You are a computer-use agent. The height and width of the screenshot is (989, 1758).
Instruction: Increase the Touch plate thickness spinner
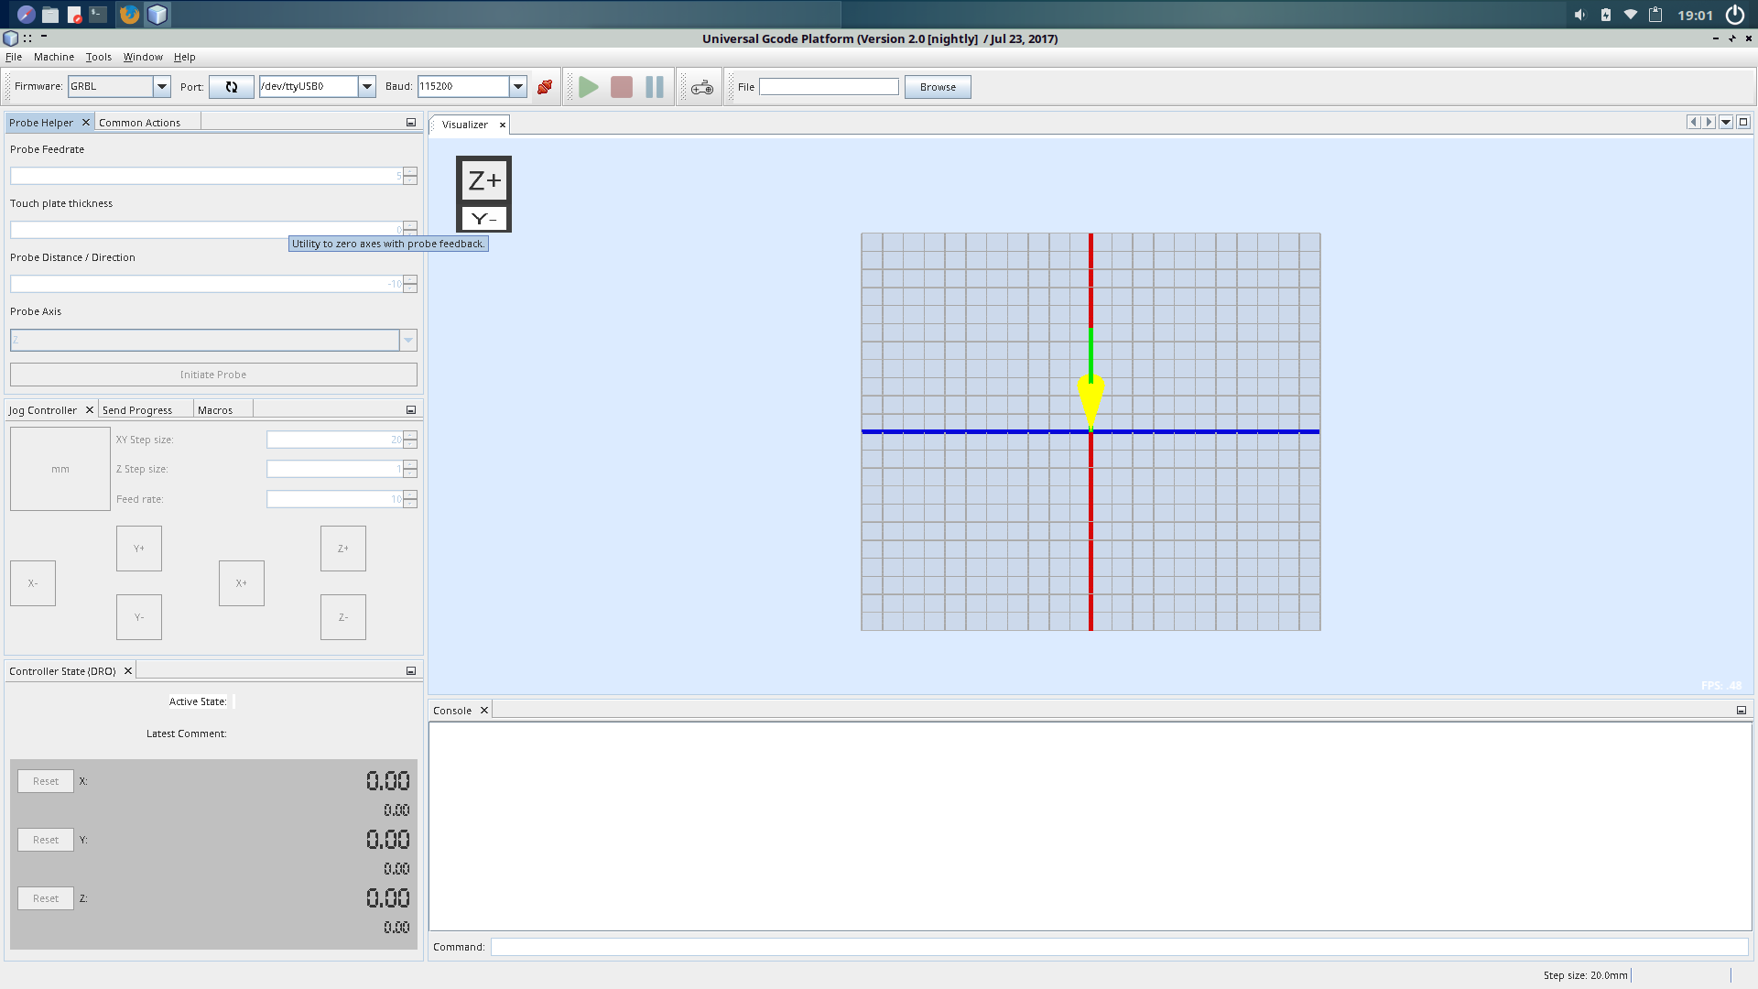click(x=410, y=225)
